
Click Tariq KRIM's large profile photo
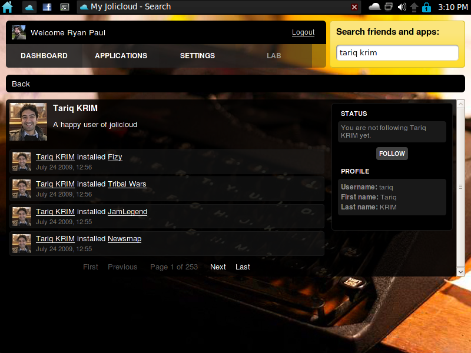pos(28,122)
